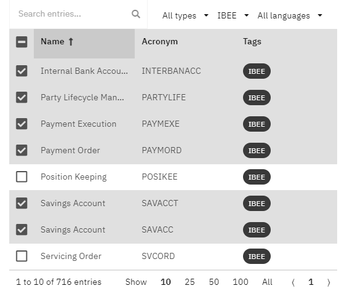This screenshot has width=339, height=299.
Task: Go to the next page arrow
Action: [329, 282]
